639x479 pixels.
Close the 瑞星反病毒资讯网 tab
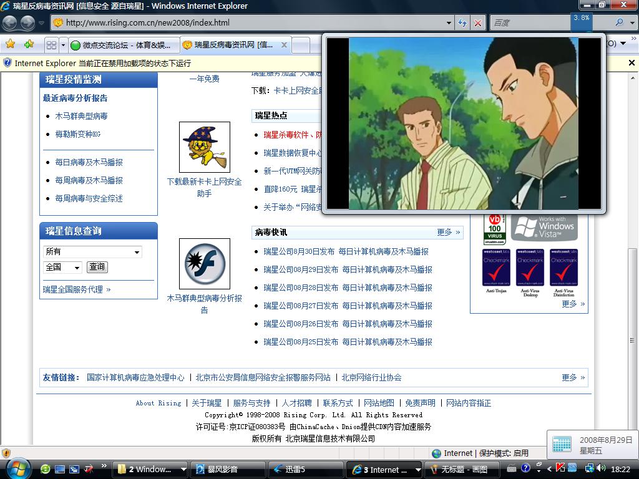point(284,45)
